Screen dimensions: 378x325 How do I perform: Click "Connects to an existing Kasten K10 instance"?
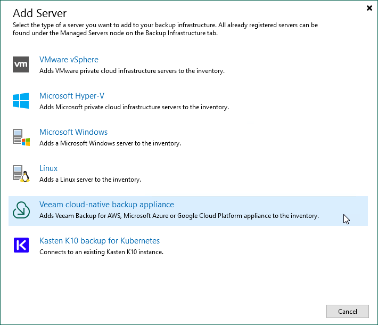(x=101, y=252)
